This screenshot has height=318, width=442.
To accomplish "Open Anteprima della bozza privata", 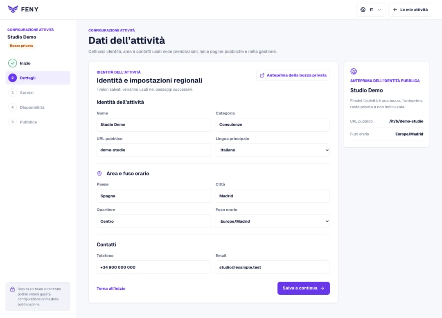I will [293, 76].
